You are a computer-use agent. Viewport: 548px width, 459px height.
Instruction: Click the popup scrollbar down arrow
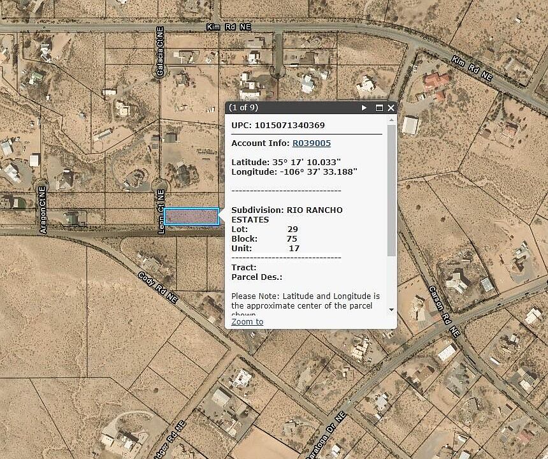pos(391,310)
